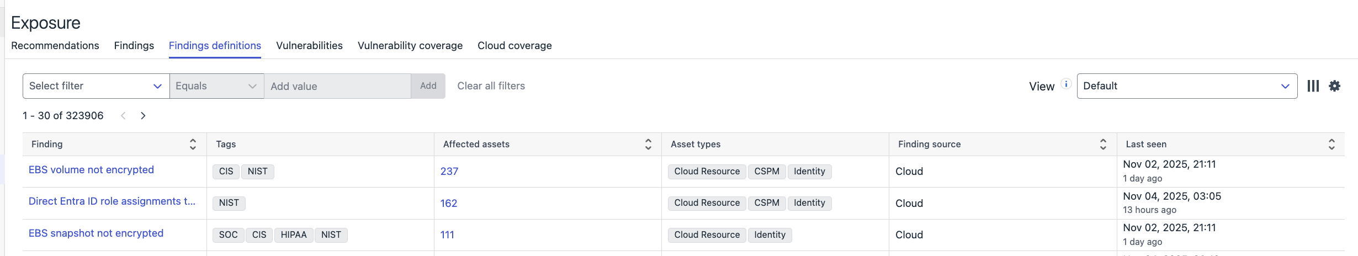Open the Cloud coverage tab
Viewport: 1358px width, 256px height.
pyautogui.click(x=514, y=46)
